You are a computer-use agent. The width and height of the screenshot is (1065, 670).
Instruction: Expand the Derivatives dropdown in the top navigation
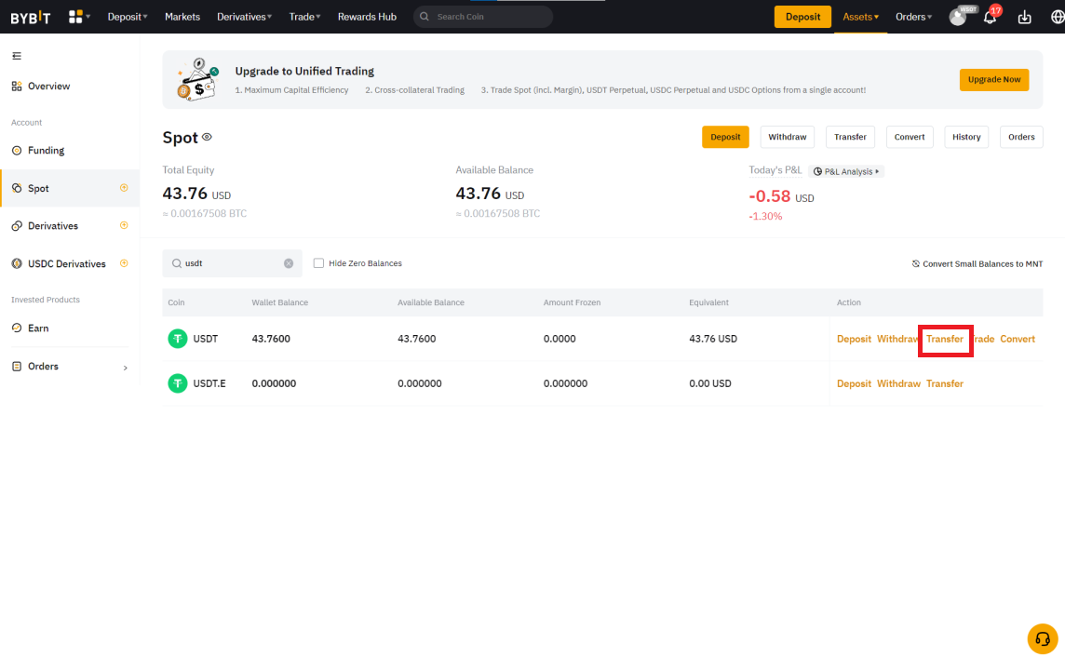click(245, 17)
